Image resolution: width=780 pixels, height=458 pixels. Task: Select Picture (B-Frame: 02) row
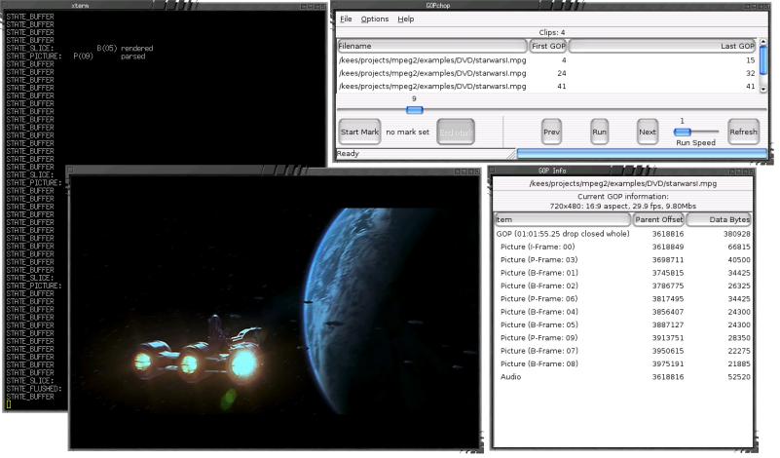pyautogui.click(x=623, y=286)
